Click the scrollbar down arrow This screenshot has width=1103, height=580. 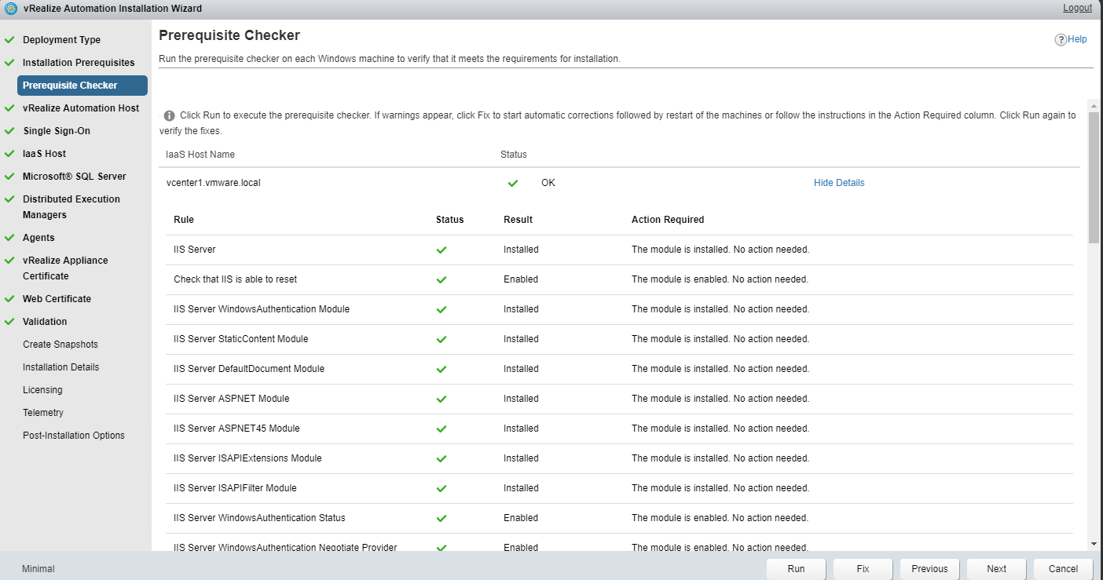point(1094,544)
